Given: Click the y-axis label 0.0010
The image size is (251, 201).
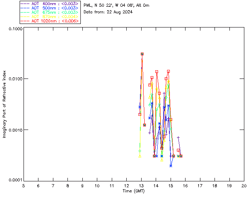Looking at the screenshot, I should (x=15, y=130).
